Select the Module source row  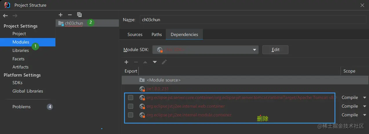click(x=245, y=80)
